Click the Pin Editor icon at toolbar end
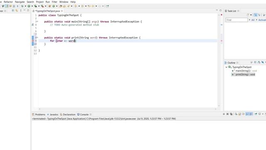 click(107, 6)
